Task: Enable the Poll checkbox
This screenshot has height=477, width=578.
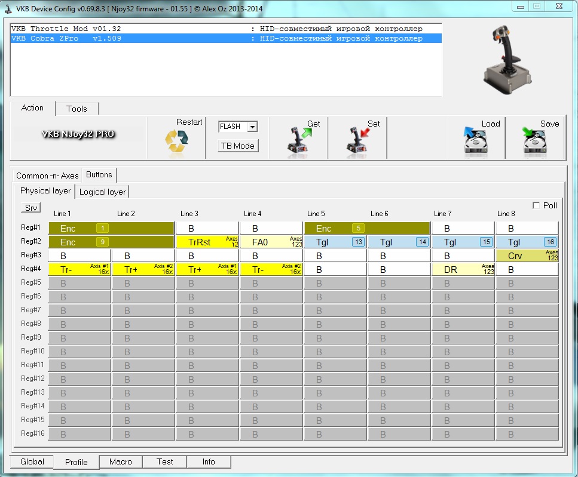Action: [x=536, y=205]
